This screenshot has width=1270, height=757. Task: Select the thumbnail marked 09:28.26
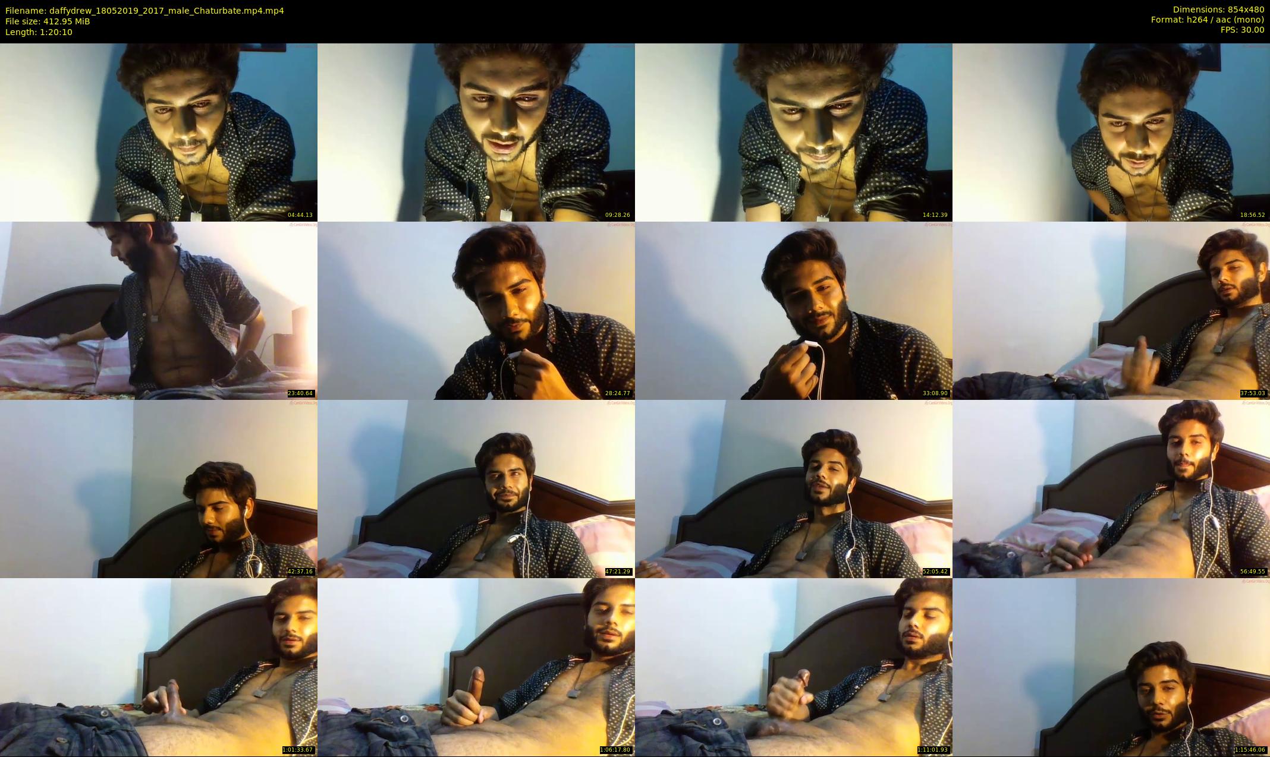tap(476, 132)
